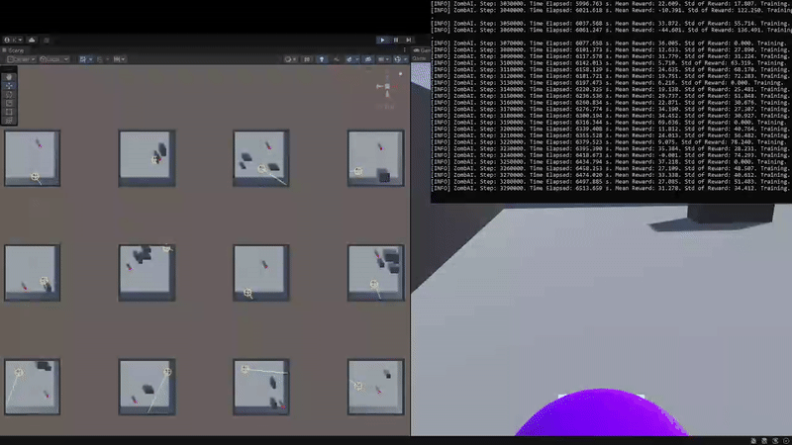Select the Rotate tool

point(9,94)
